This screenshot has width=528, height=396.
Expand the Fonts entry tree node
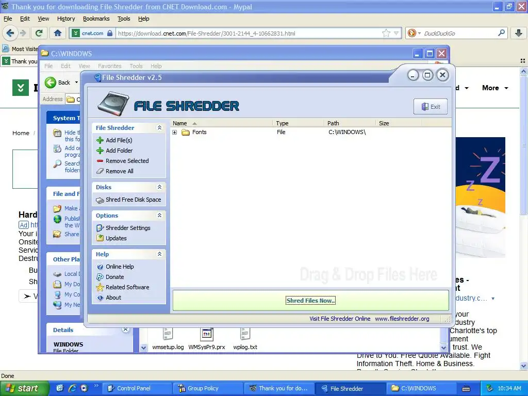(x=174, y=133)
